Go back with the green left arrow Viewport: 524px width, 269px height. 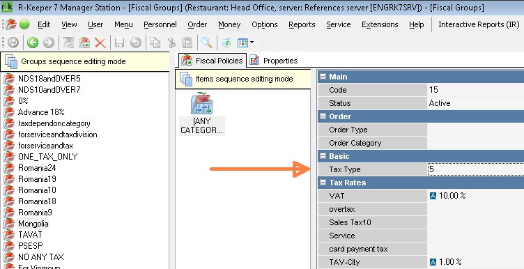pyautogui.click(x=33, y=43)
